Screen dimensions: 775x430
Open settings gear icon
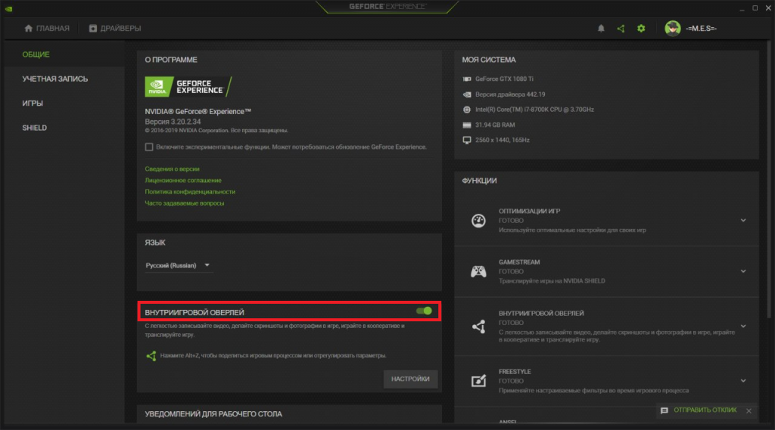[x=641, y=29]
